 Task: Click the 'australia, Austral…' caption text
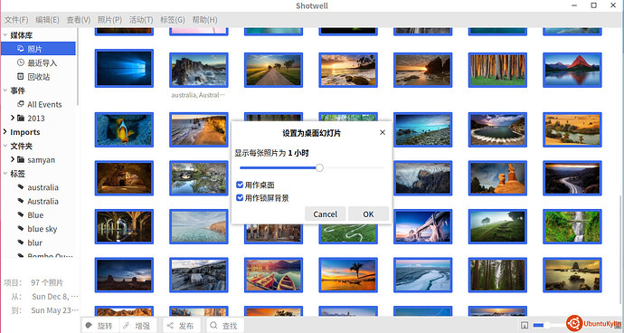point(198,95)
